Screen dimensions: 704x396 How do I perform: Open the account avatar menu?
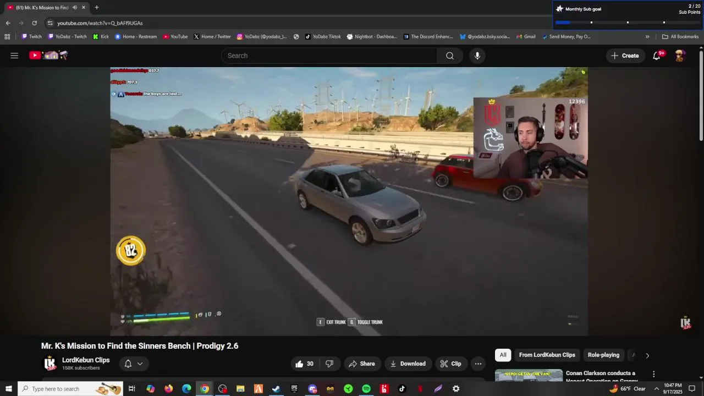coord(680,56)
